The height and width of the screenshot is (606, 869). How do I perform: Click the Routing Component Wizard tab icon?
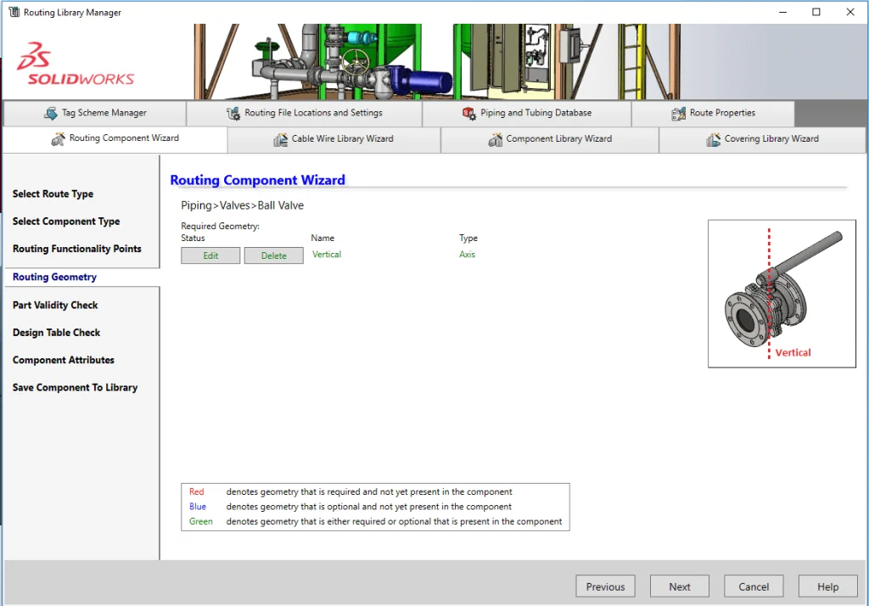pyautogui.click(x=59, y=139)
